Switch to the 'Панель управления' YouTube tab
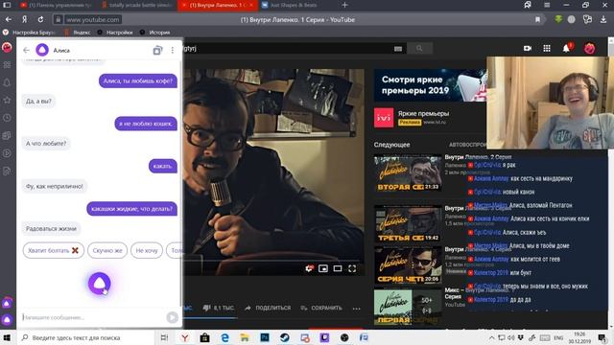This screenshot has height=345, width=614. click(56, 5)
